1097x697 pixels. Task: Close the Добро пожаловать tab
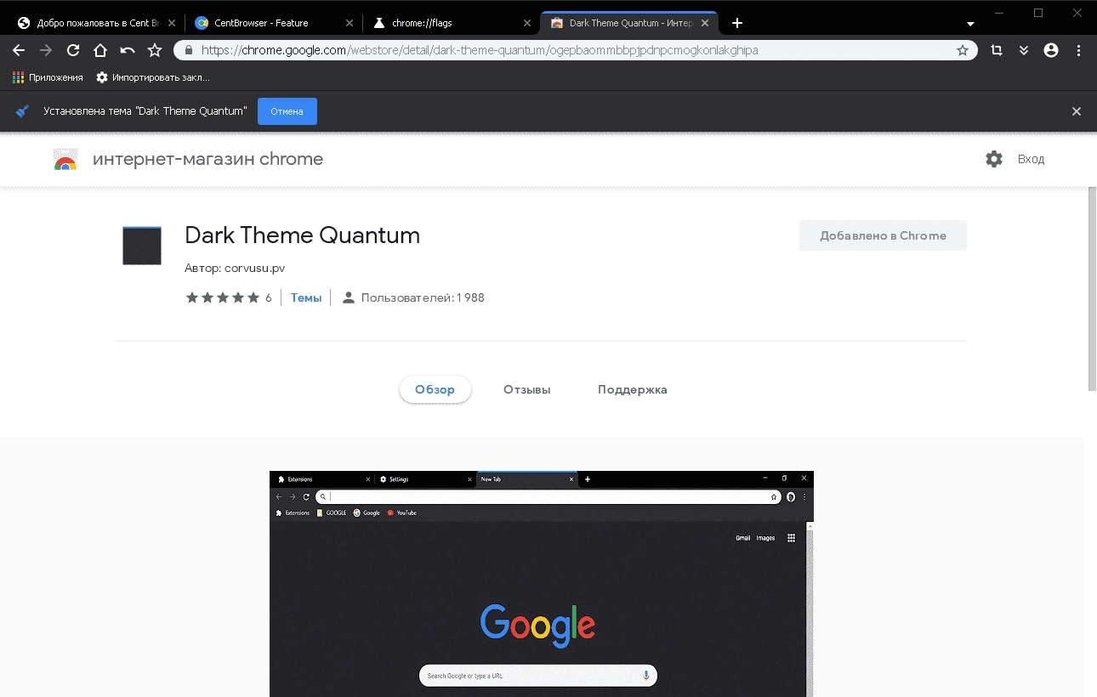(173, 23)
